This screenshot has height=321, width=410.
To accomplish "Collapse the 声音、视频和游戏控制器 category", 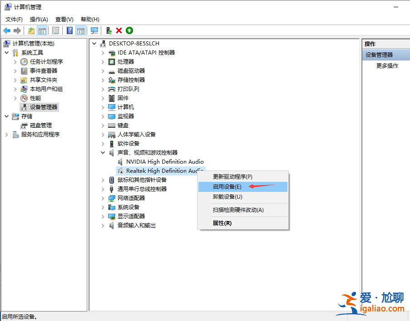I will [x=103, y=152].
